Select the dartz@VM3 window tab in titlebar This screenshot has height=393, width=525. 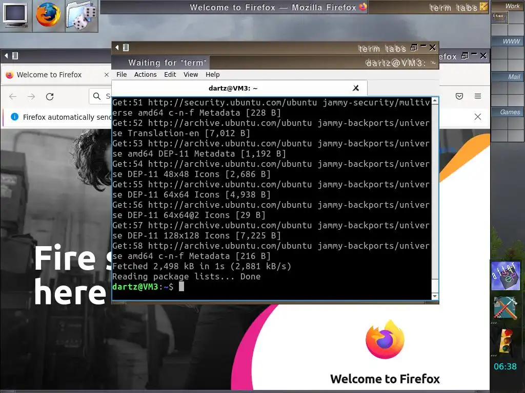(324, 62)
